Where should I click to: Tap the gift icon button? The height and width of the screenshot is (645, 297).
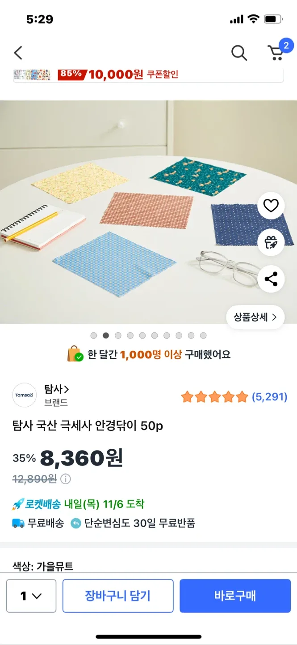point(271,242)
